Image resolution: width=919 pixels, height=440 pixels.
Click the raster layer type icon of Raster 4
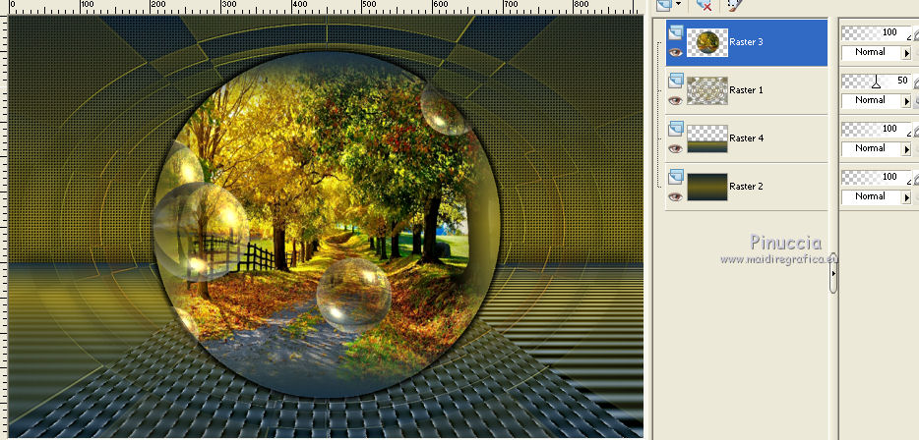click(x=676, y=128)
